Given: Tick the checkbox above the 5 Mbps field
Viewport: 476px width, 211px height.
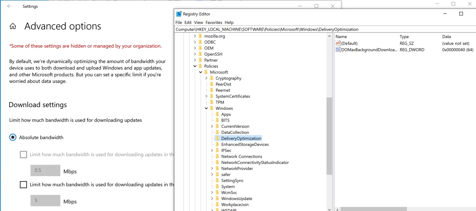Looking at the screenshot, I should [23, 184].
